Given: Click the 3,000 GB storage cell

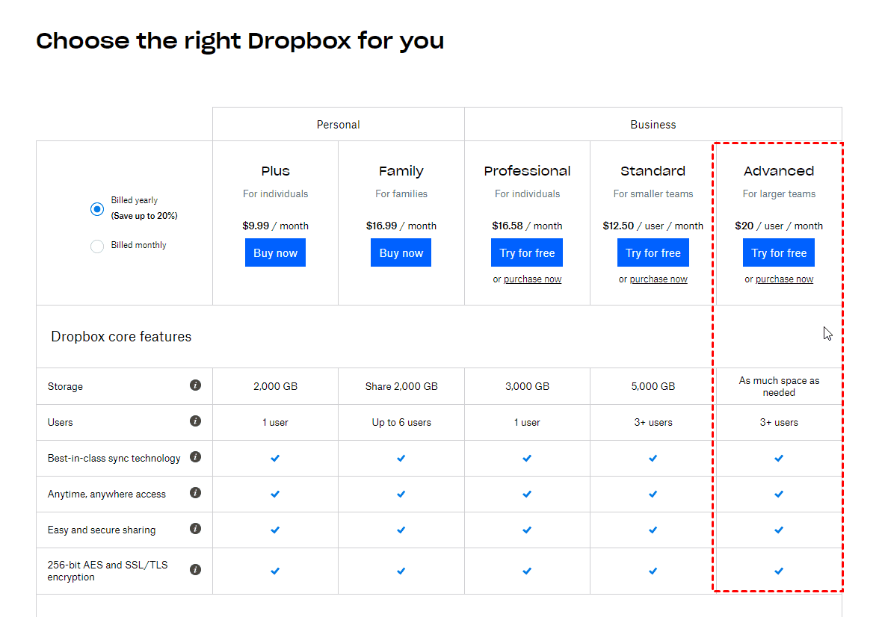Looking at the screenshot, I should click(x=527, y=386).
